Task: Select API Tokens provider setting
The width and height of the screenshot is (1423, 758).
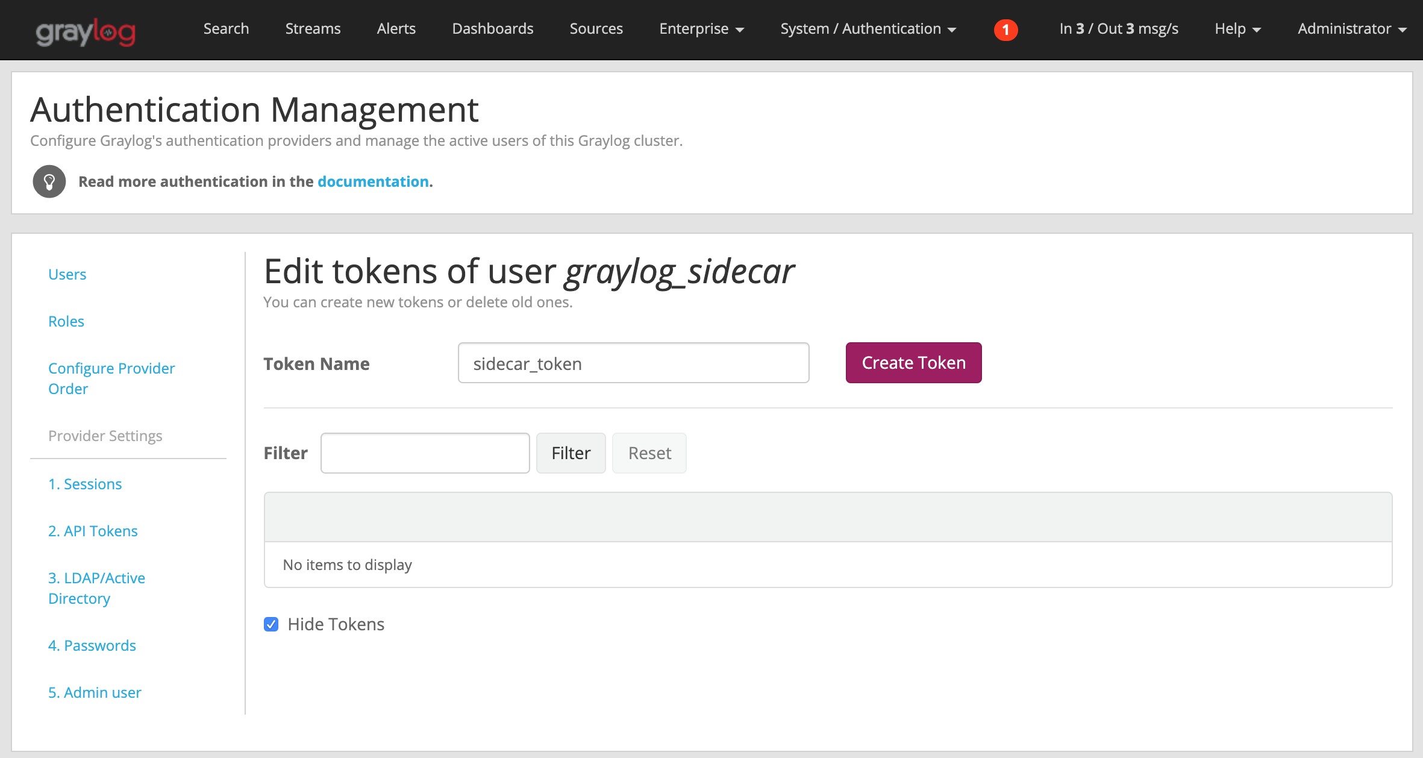Action: [x=93, y=531]
